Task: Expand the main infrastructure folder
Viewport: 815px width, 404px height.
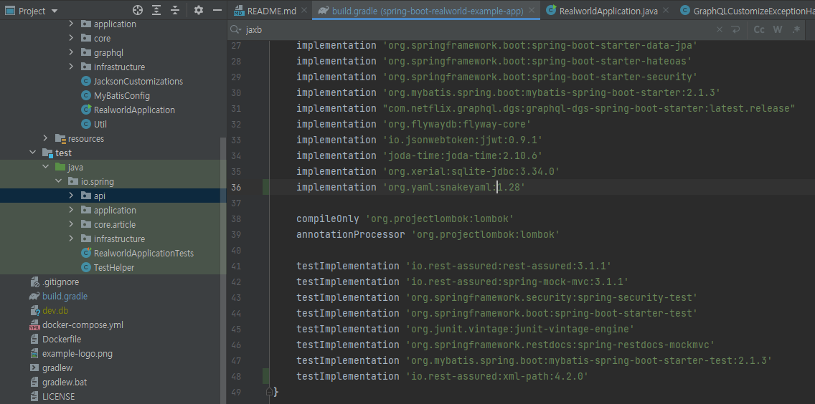Action: click(71, 67)
